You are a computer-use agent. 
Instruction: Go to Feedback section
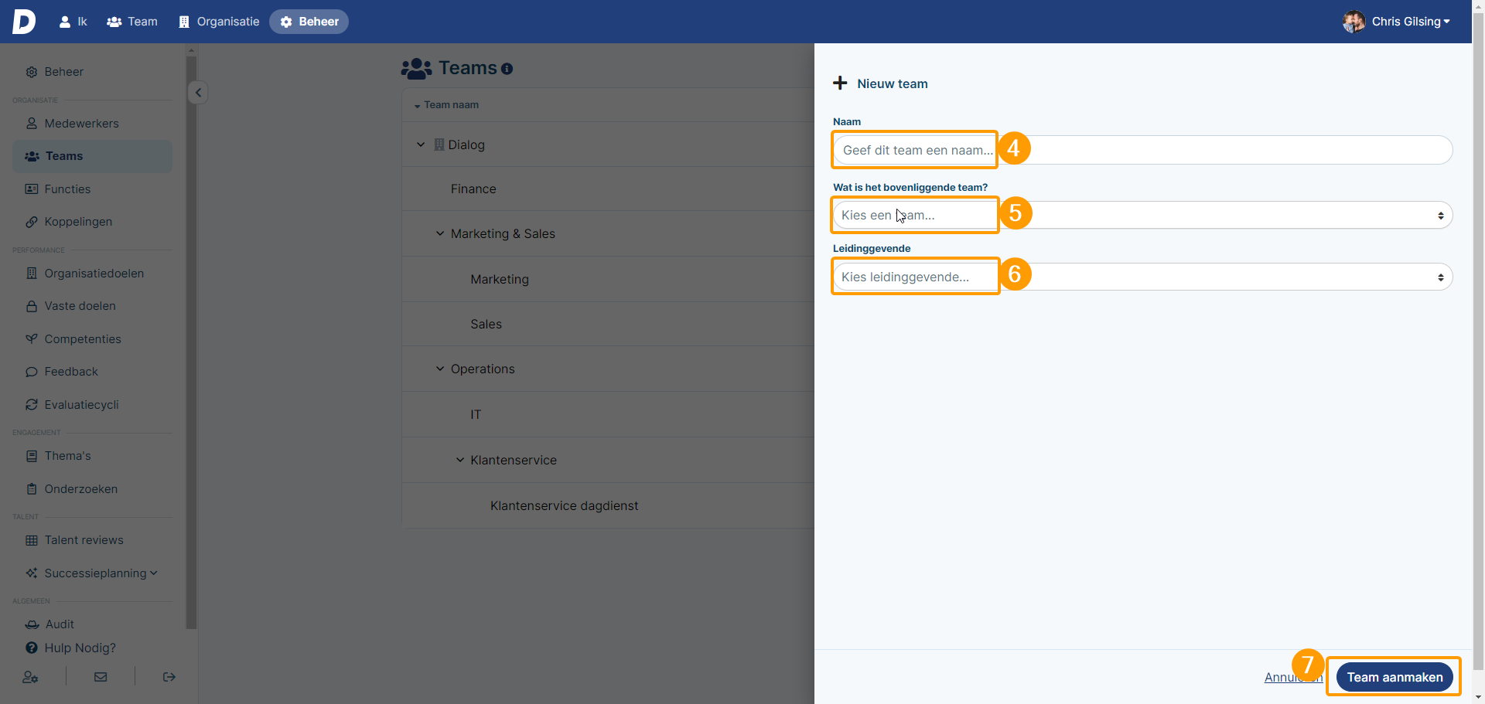click(x=71, y=372)
